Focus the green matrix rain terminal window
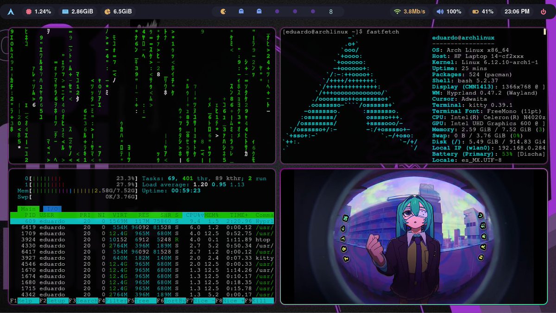 pyautogui.click(x=142, y=96)
